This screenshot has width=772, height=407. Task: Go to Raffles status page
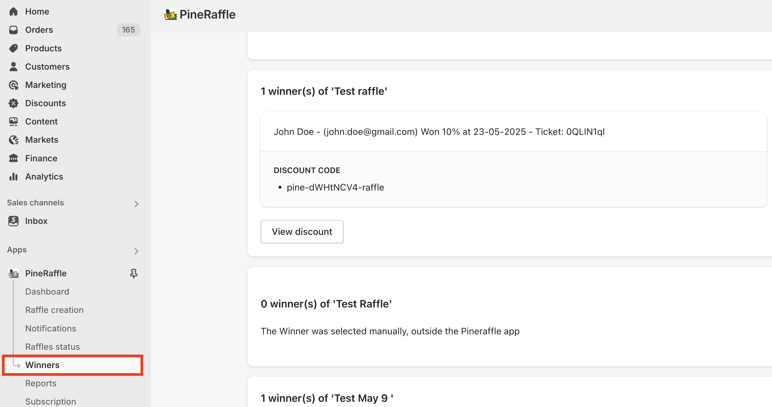52,347
